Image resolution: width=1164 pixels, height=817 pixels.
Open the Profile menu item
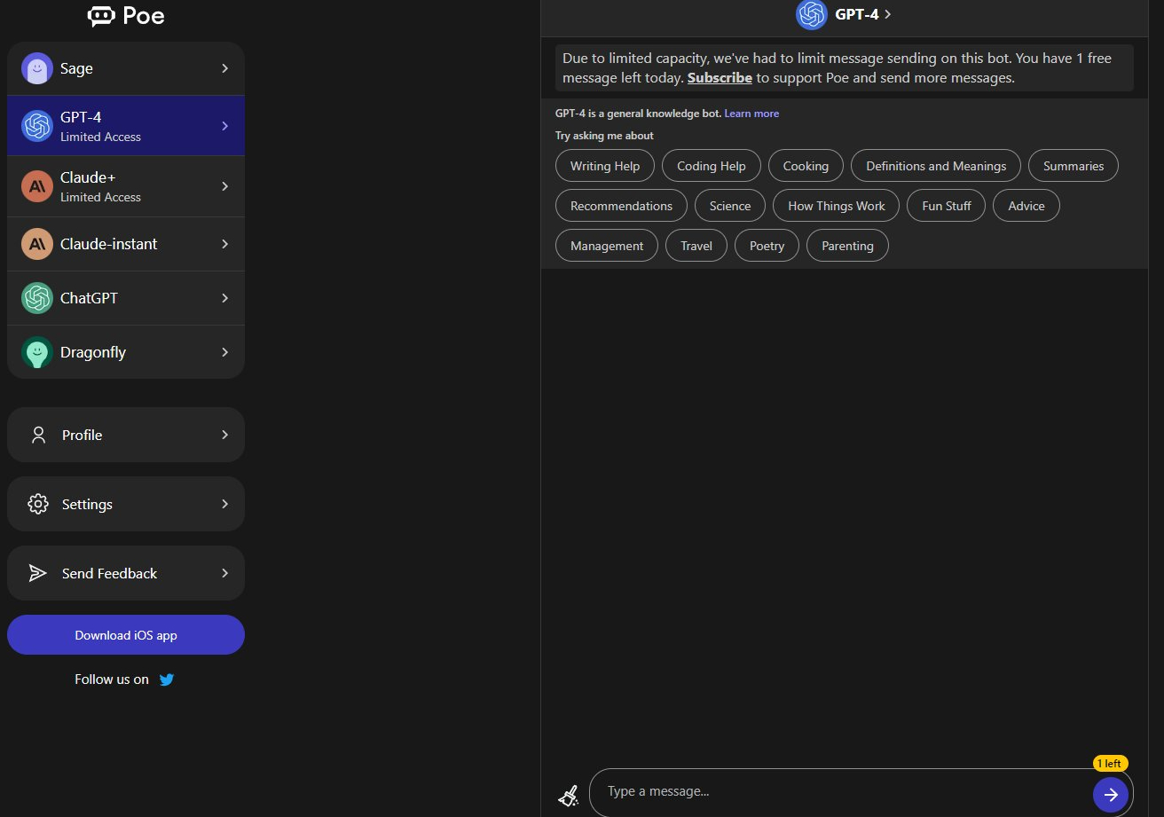pyautogui.click(x=126, y=435)
